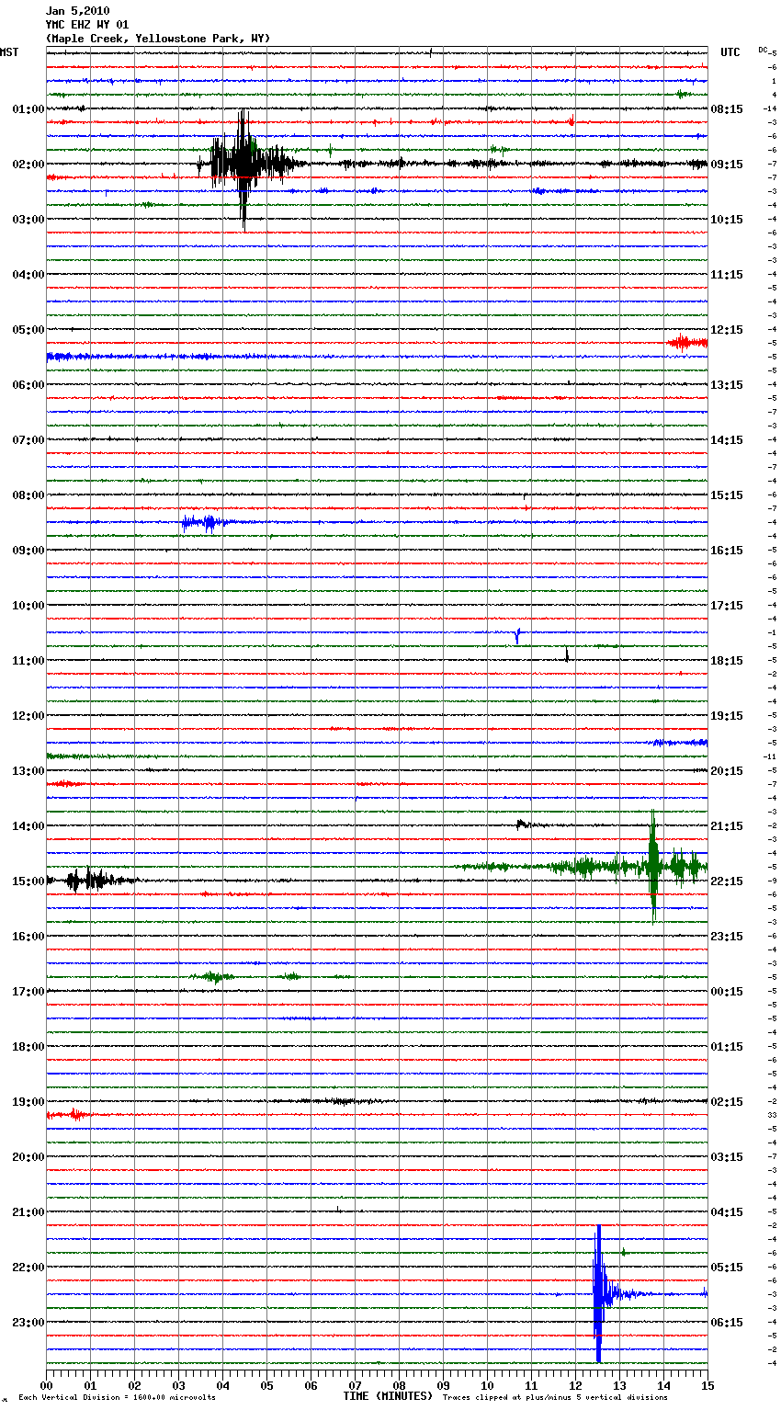Screen dimensions: 781x1410
Task: Click the 03:15 UTC time label
Action: click(727, 1156)
